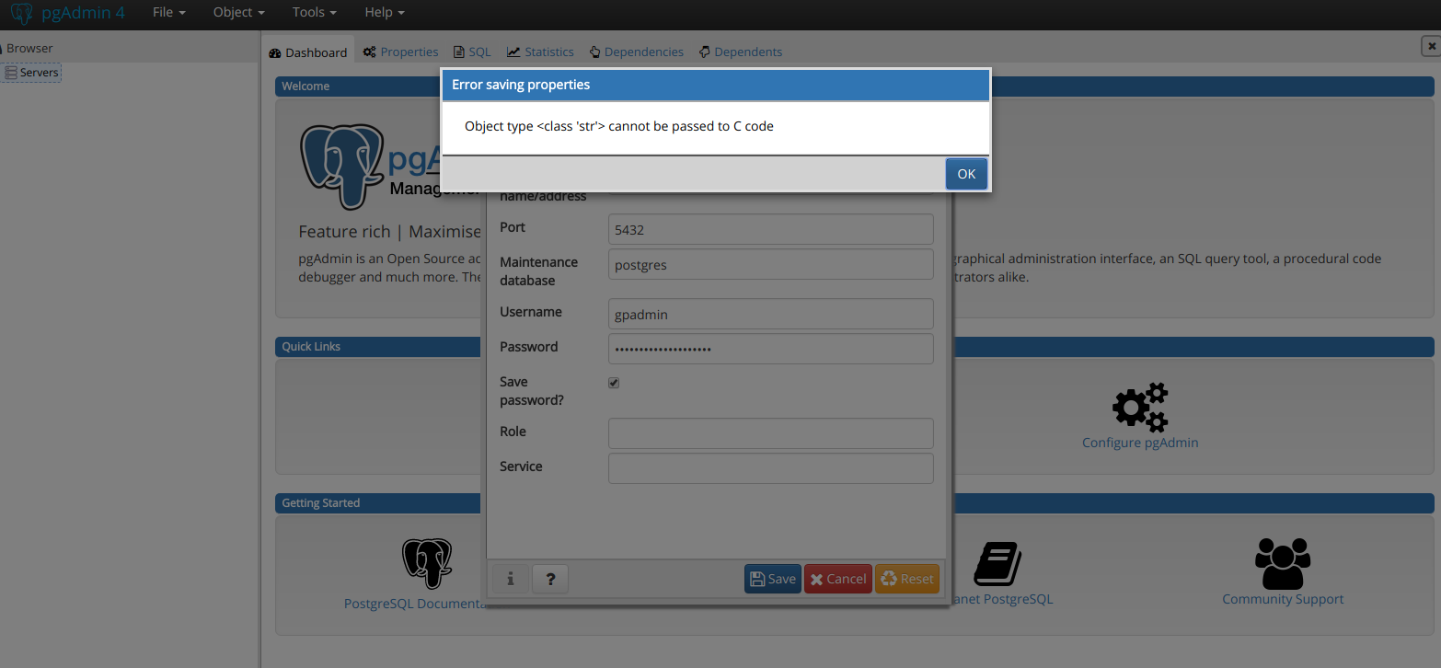
Task: Click the pgAdmin 4 elephant logo
Action: pos(21,13)
